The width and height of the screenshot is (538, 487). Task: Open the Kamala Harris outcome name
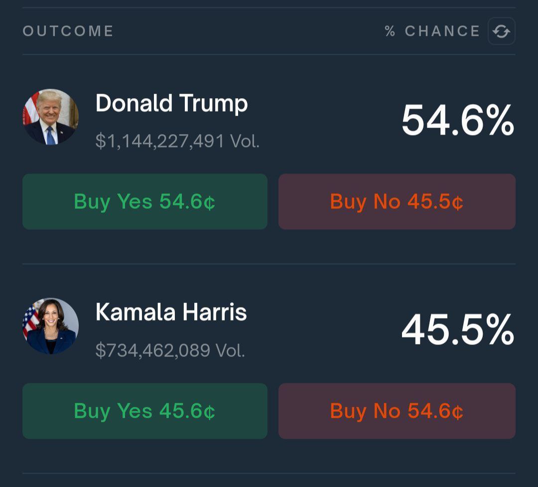(171, 313)
